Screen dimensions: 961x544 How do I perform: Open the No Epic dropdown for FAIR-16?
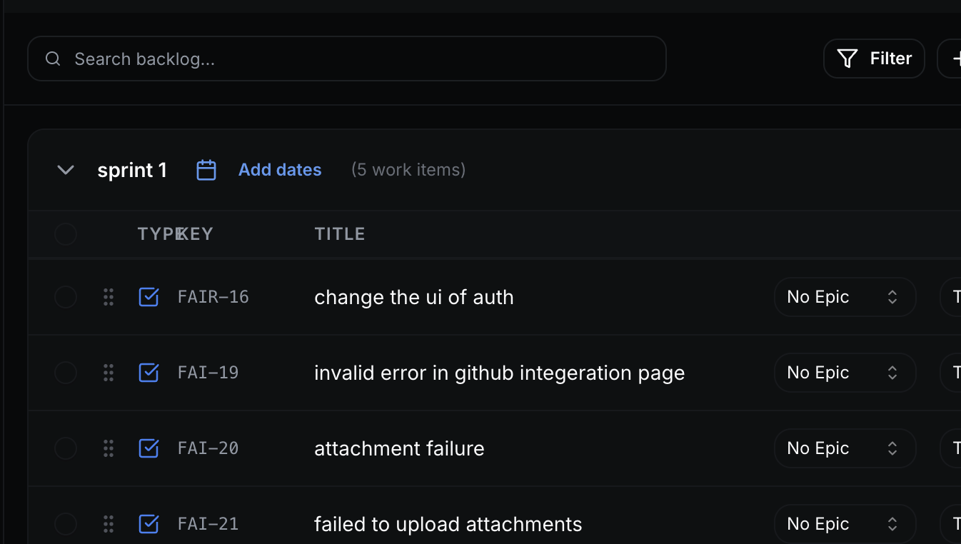pyautogui.click(x=845, y=297)
